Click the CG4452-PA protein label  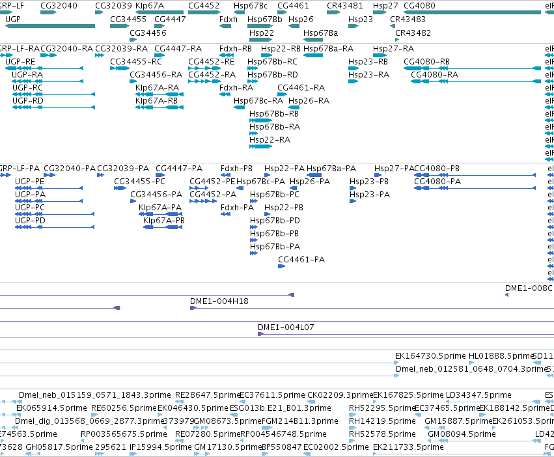pos(213,195)
